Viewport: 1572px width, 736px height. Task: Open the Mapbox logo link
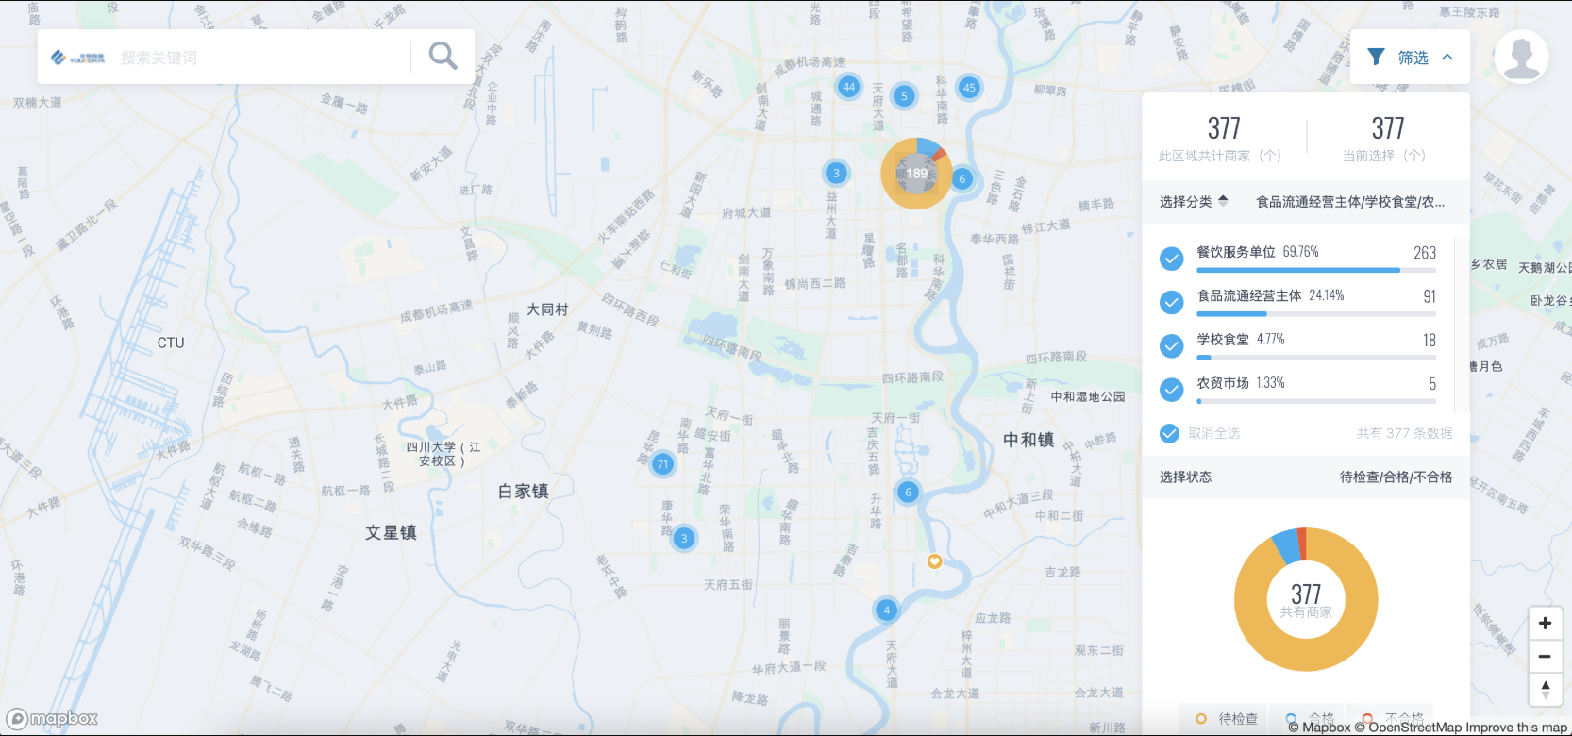[x=53, y=719]
